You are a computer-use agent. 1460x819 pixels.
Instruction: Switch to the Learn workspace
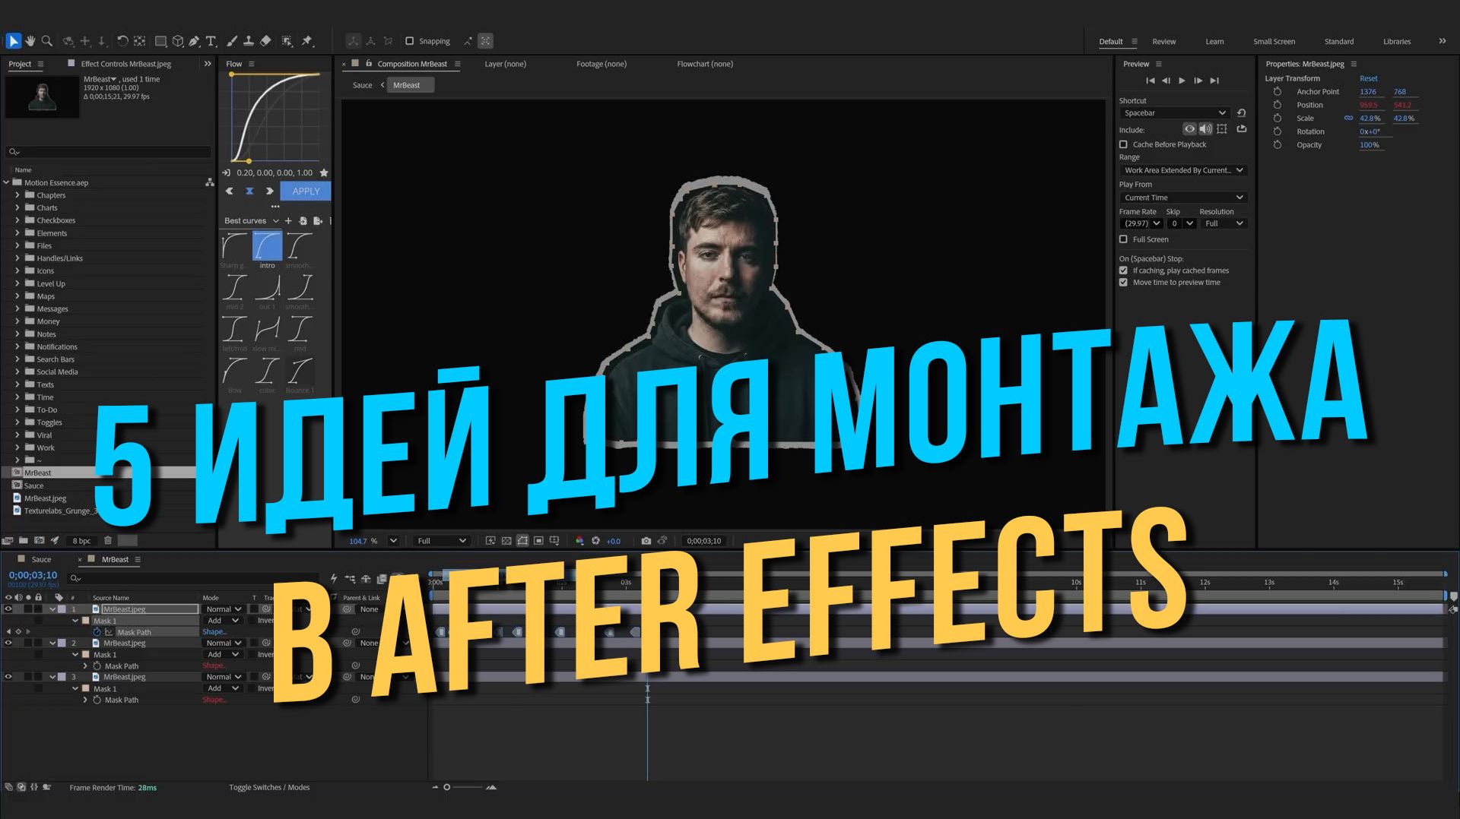tap(1214, 42)
